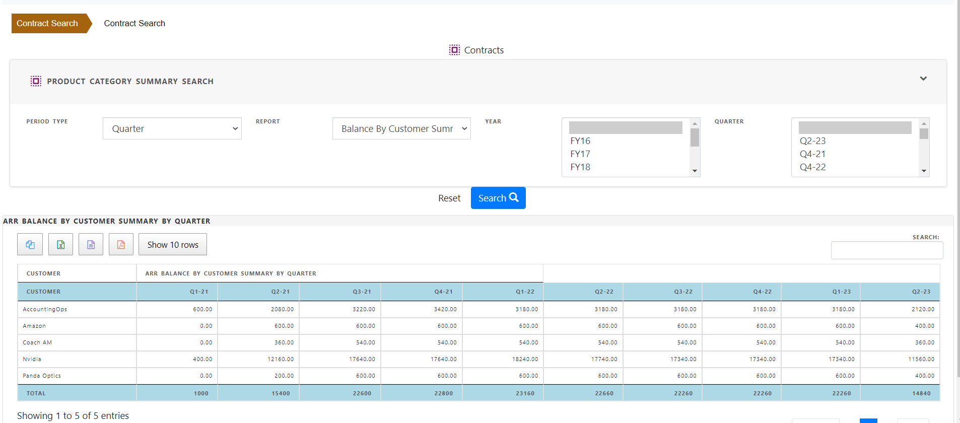
Task: Click the Copy table export icon
Action: (x=30, y=244)
